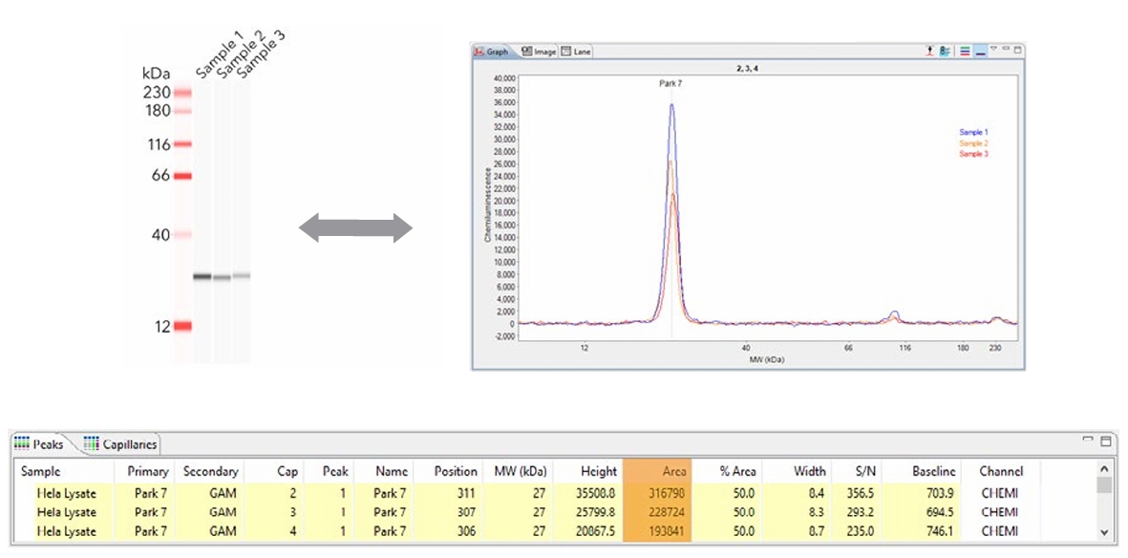The width and height of the screenshot is (1128, 558).
Task: Maximize the Peaks table panel
Action: 1105,440
